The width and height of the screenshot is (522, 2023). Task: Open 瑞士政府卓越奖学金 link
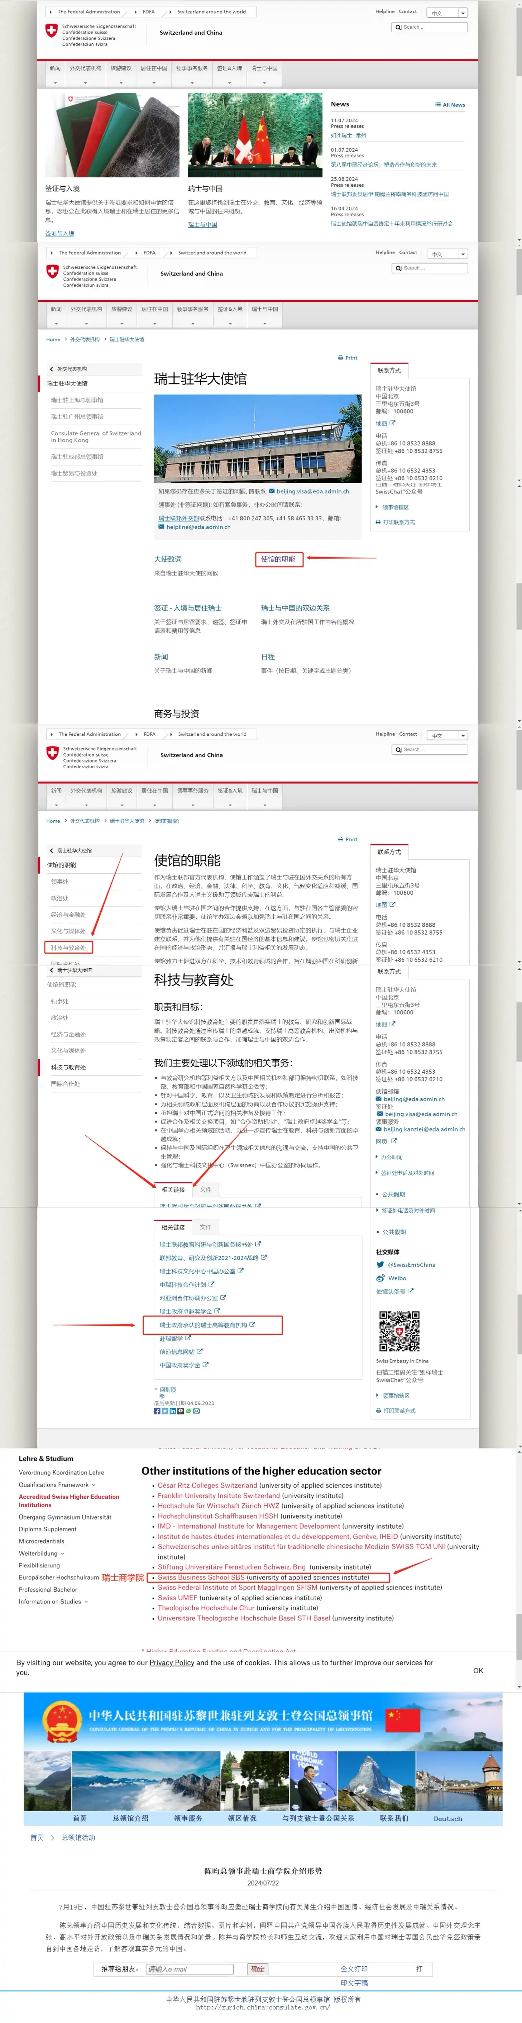[185, 1312]
